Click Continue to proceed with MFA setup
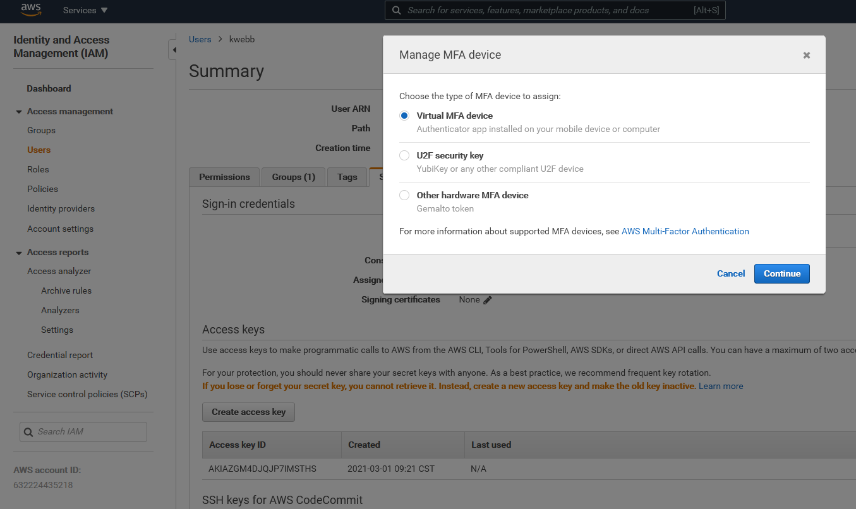The image size is (856, 509). [x=782, y=273]
